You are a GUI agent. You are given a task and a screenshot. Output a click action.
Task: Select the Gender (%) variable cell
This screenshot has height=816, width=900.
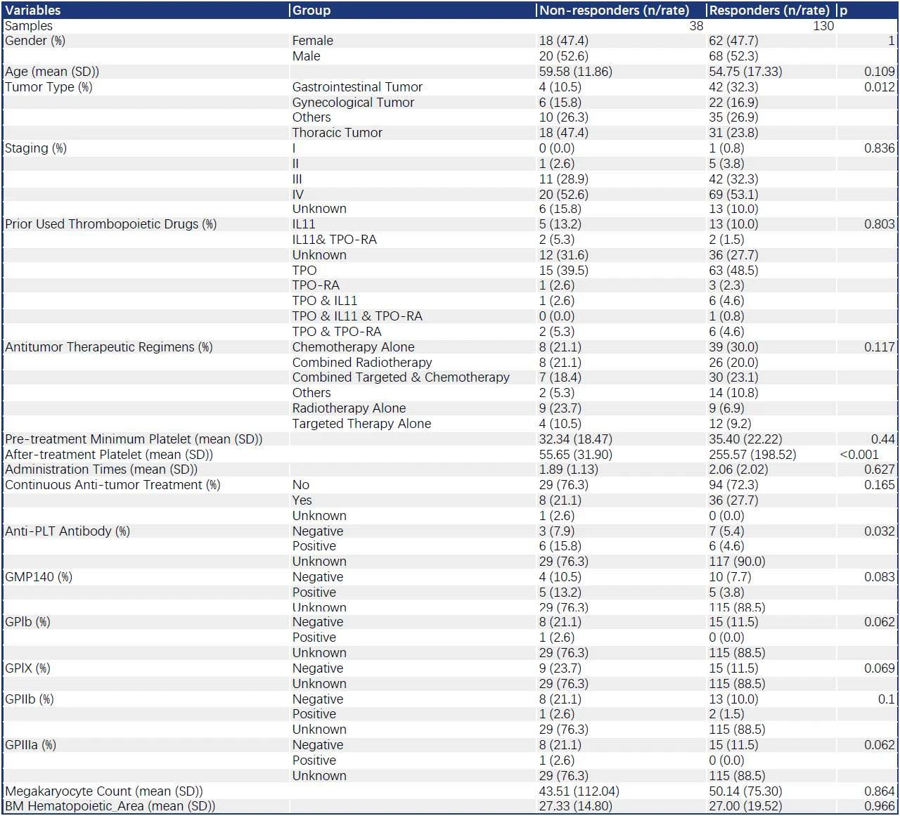[35, 41]
